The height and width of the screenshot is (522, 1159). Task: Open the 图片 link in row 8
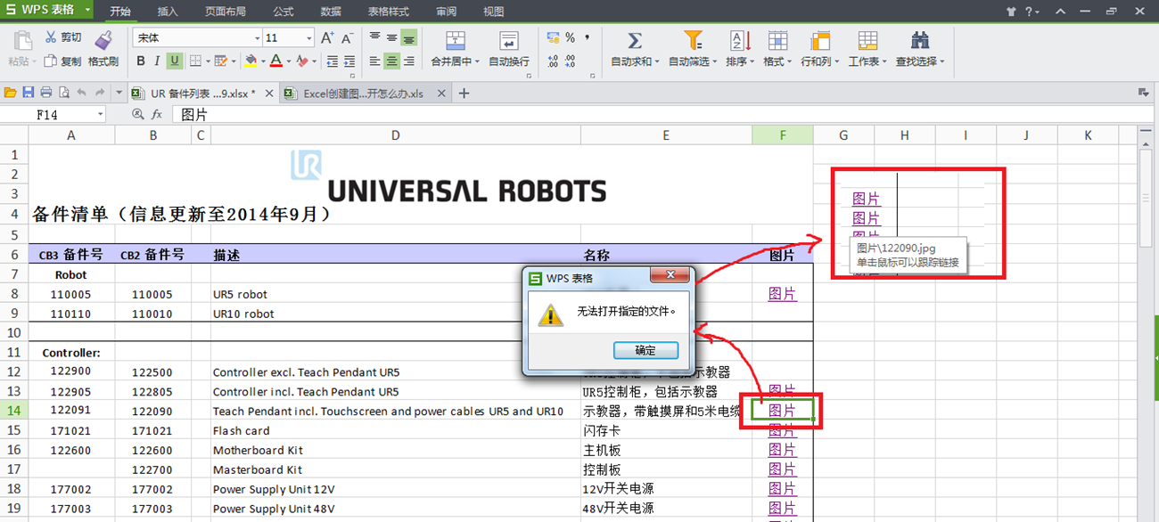pyautogui.click(x=782, y=294)
